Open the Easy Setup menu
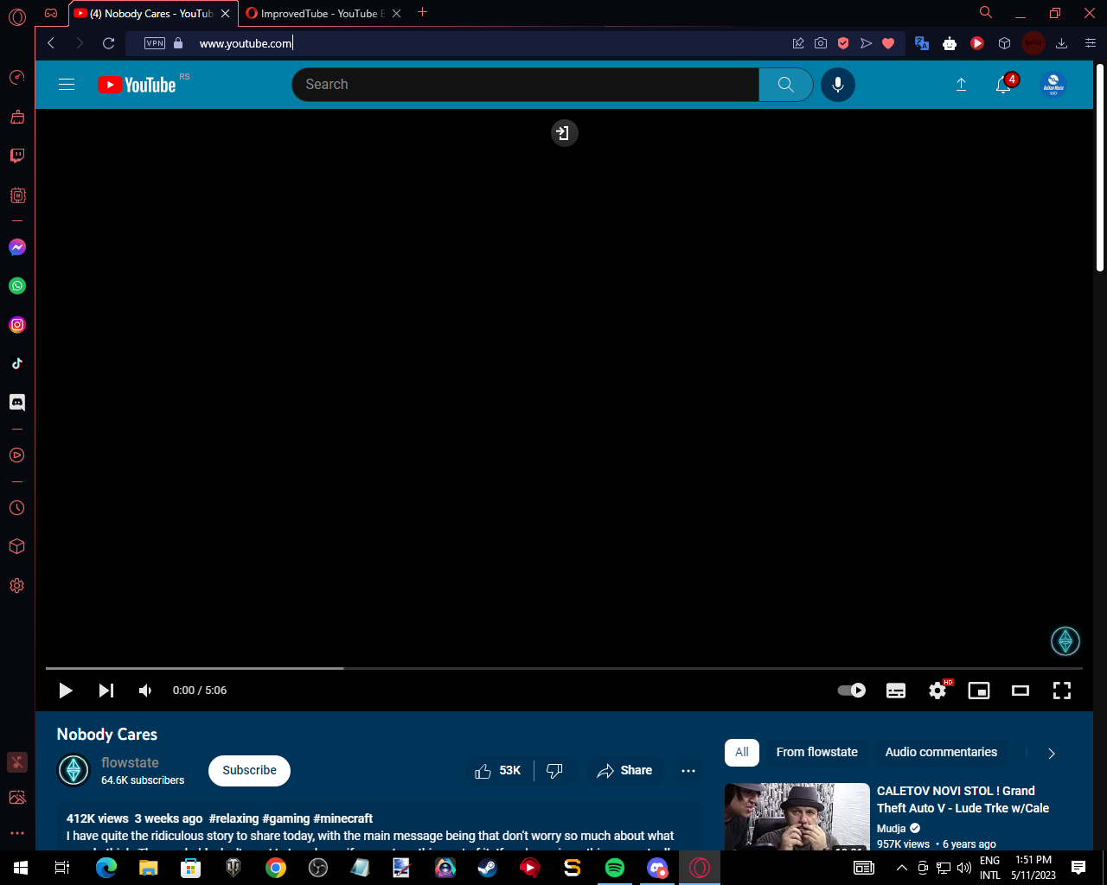The height and width of the screenshot is (885, 1107). tap(1090, 43)
